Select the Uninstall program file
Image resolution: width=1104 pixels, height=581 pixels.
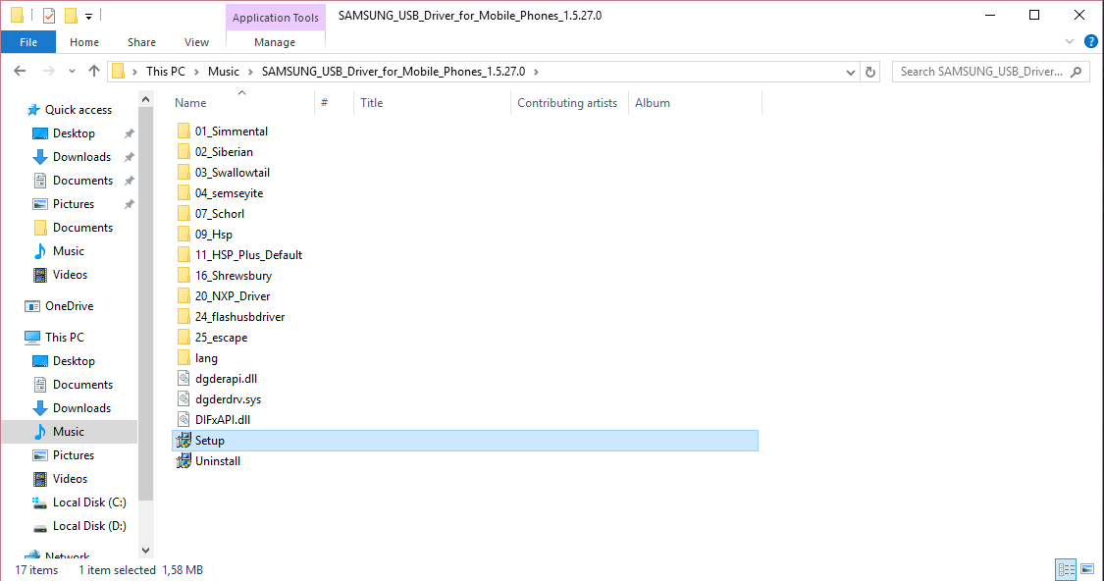pyautogui.click(x=218, y=461)
